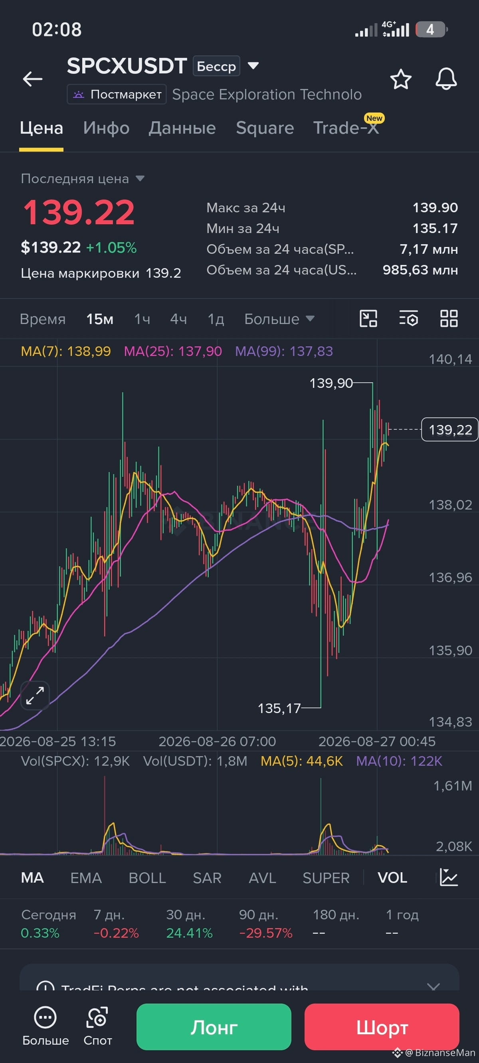Tap the 139,22 current price label on chart

(x=450, y=430)
